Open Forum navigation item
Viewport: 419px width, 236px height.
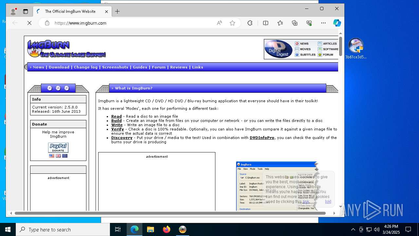(159, 67)
